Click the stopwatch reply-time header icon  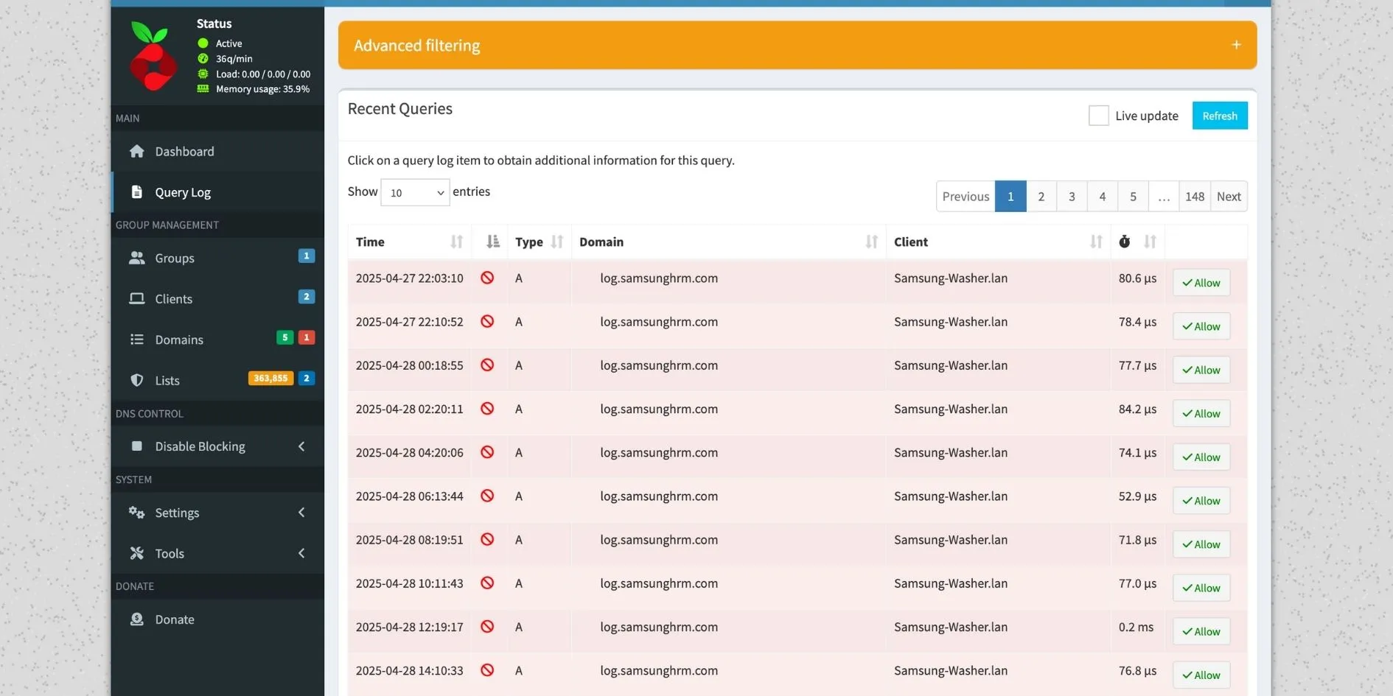[1124, 242]
